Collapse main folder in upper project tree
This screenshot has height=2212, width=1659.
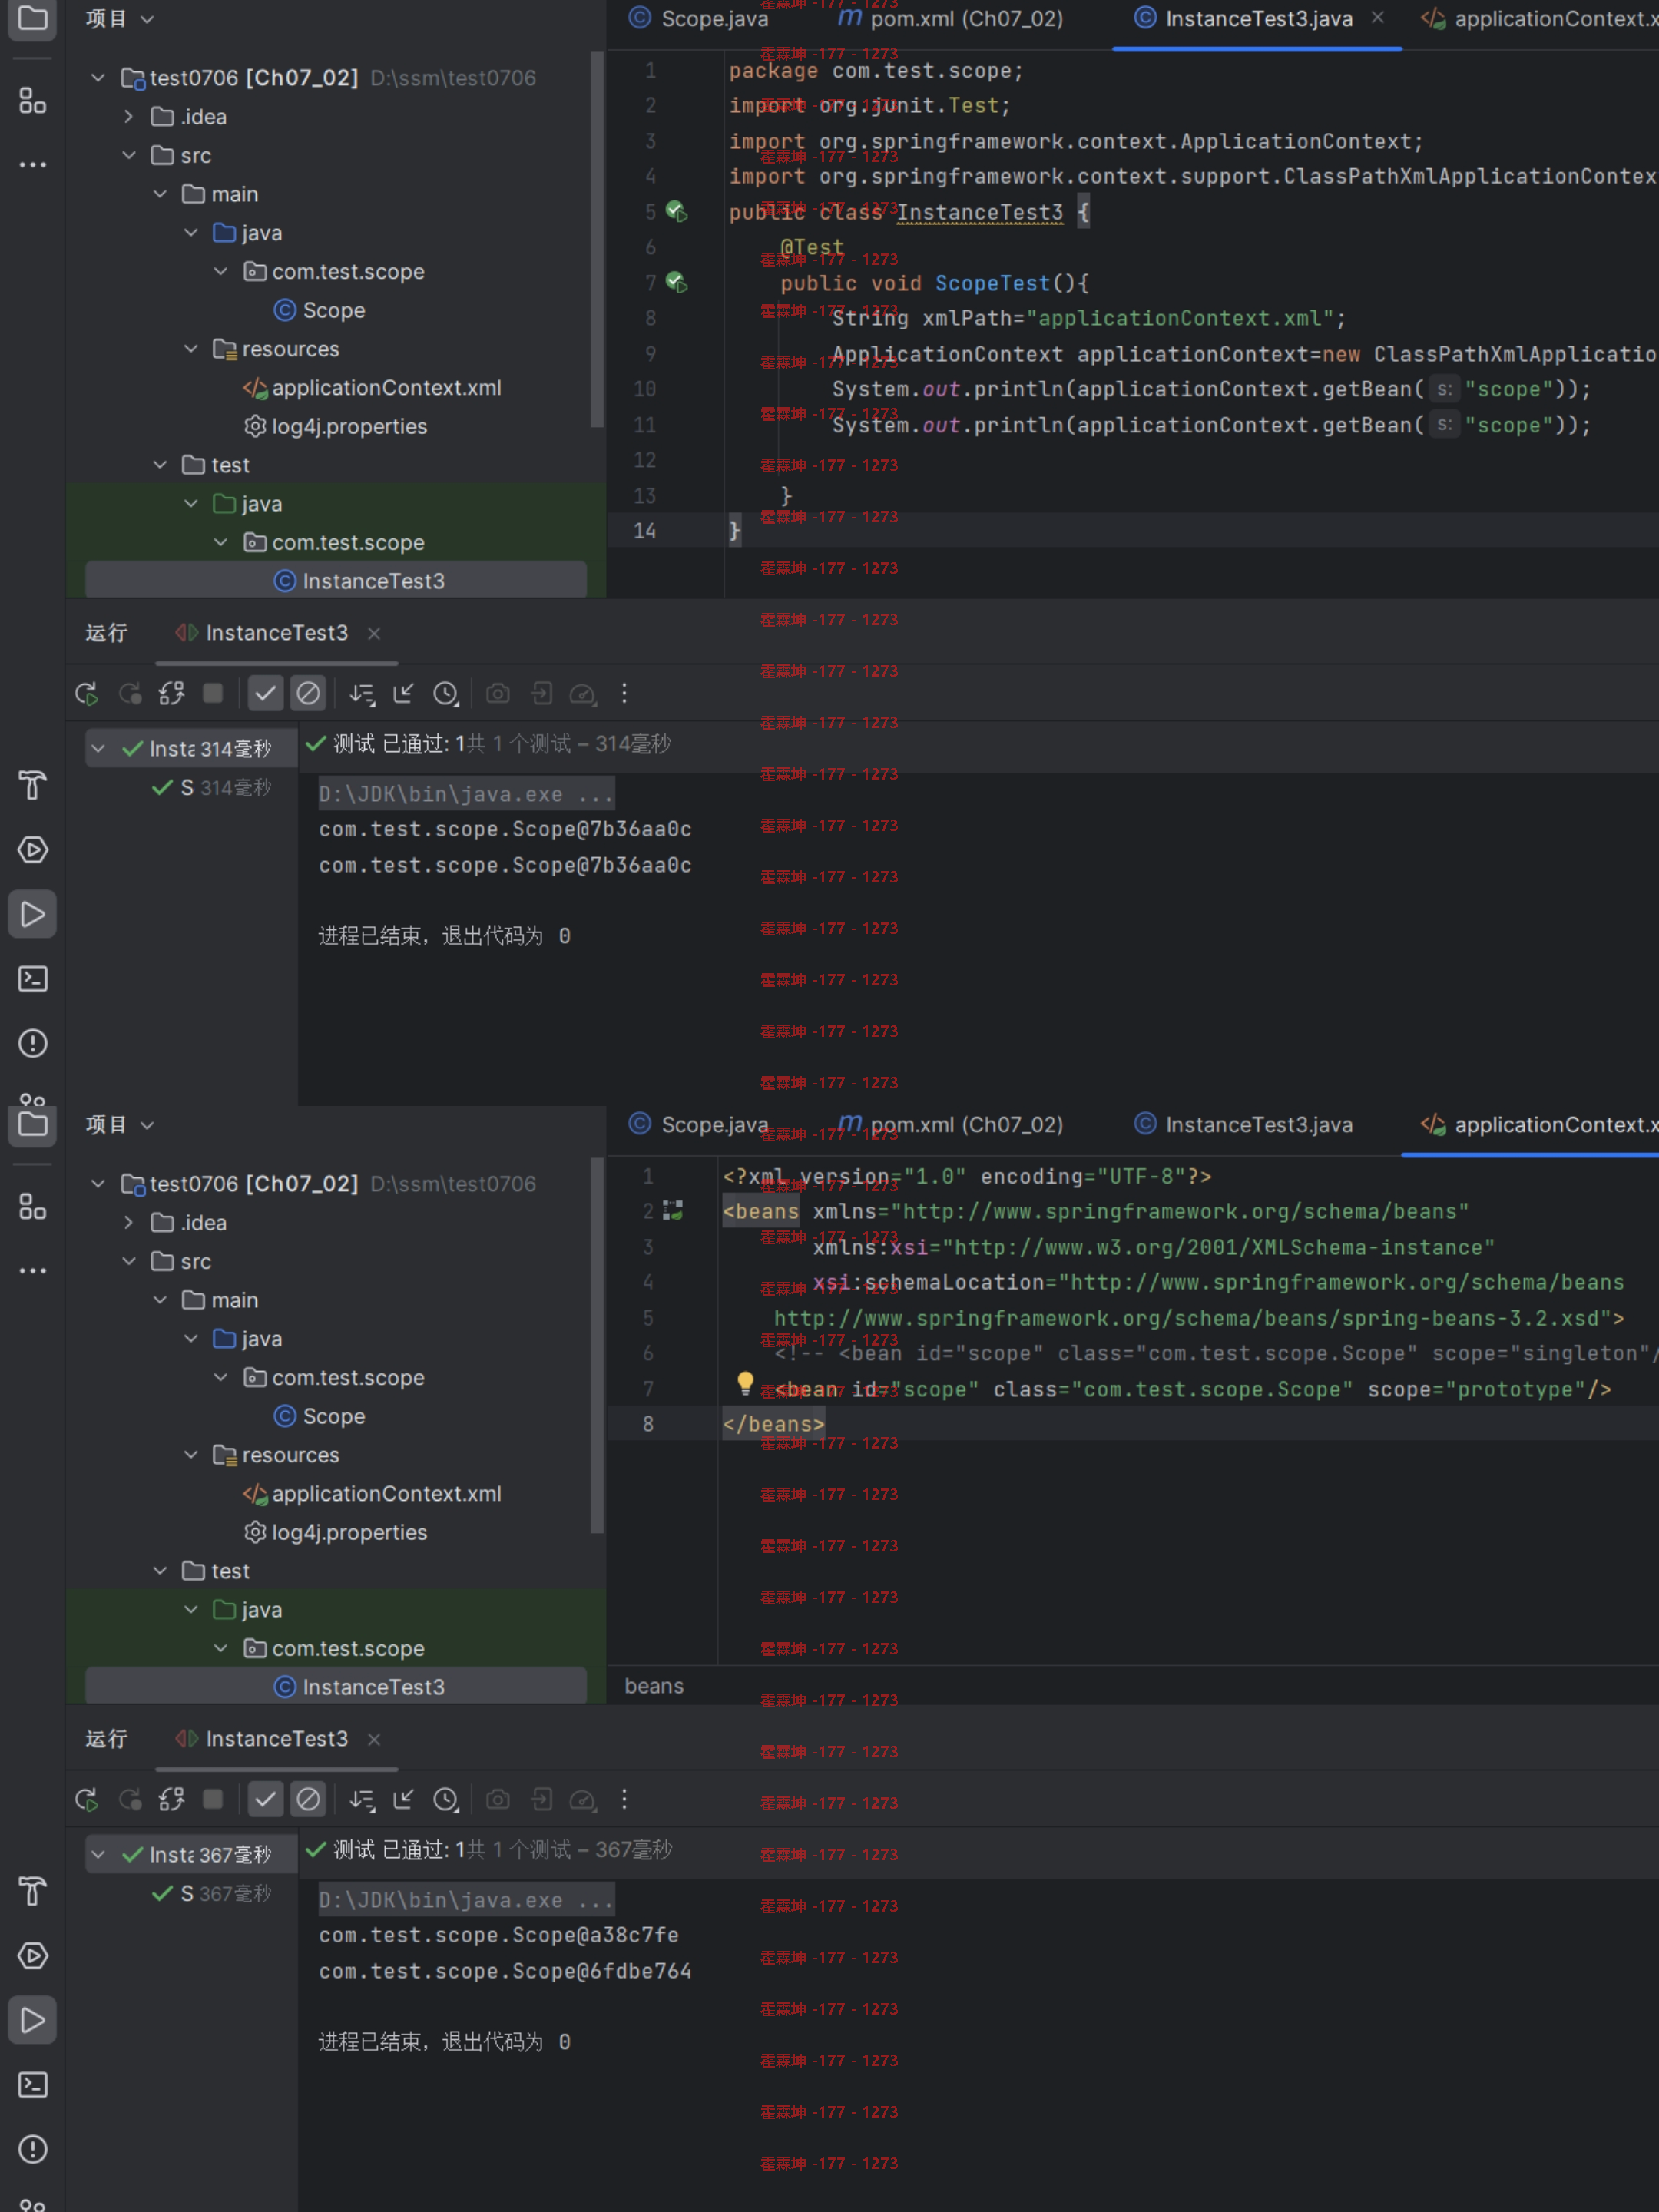point(160,194)
